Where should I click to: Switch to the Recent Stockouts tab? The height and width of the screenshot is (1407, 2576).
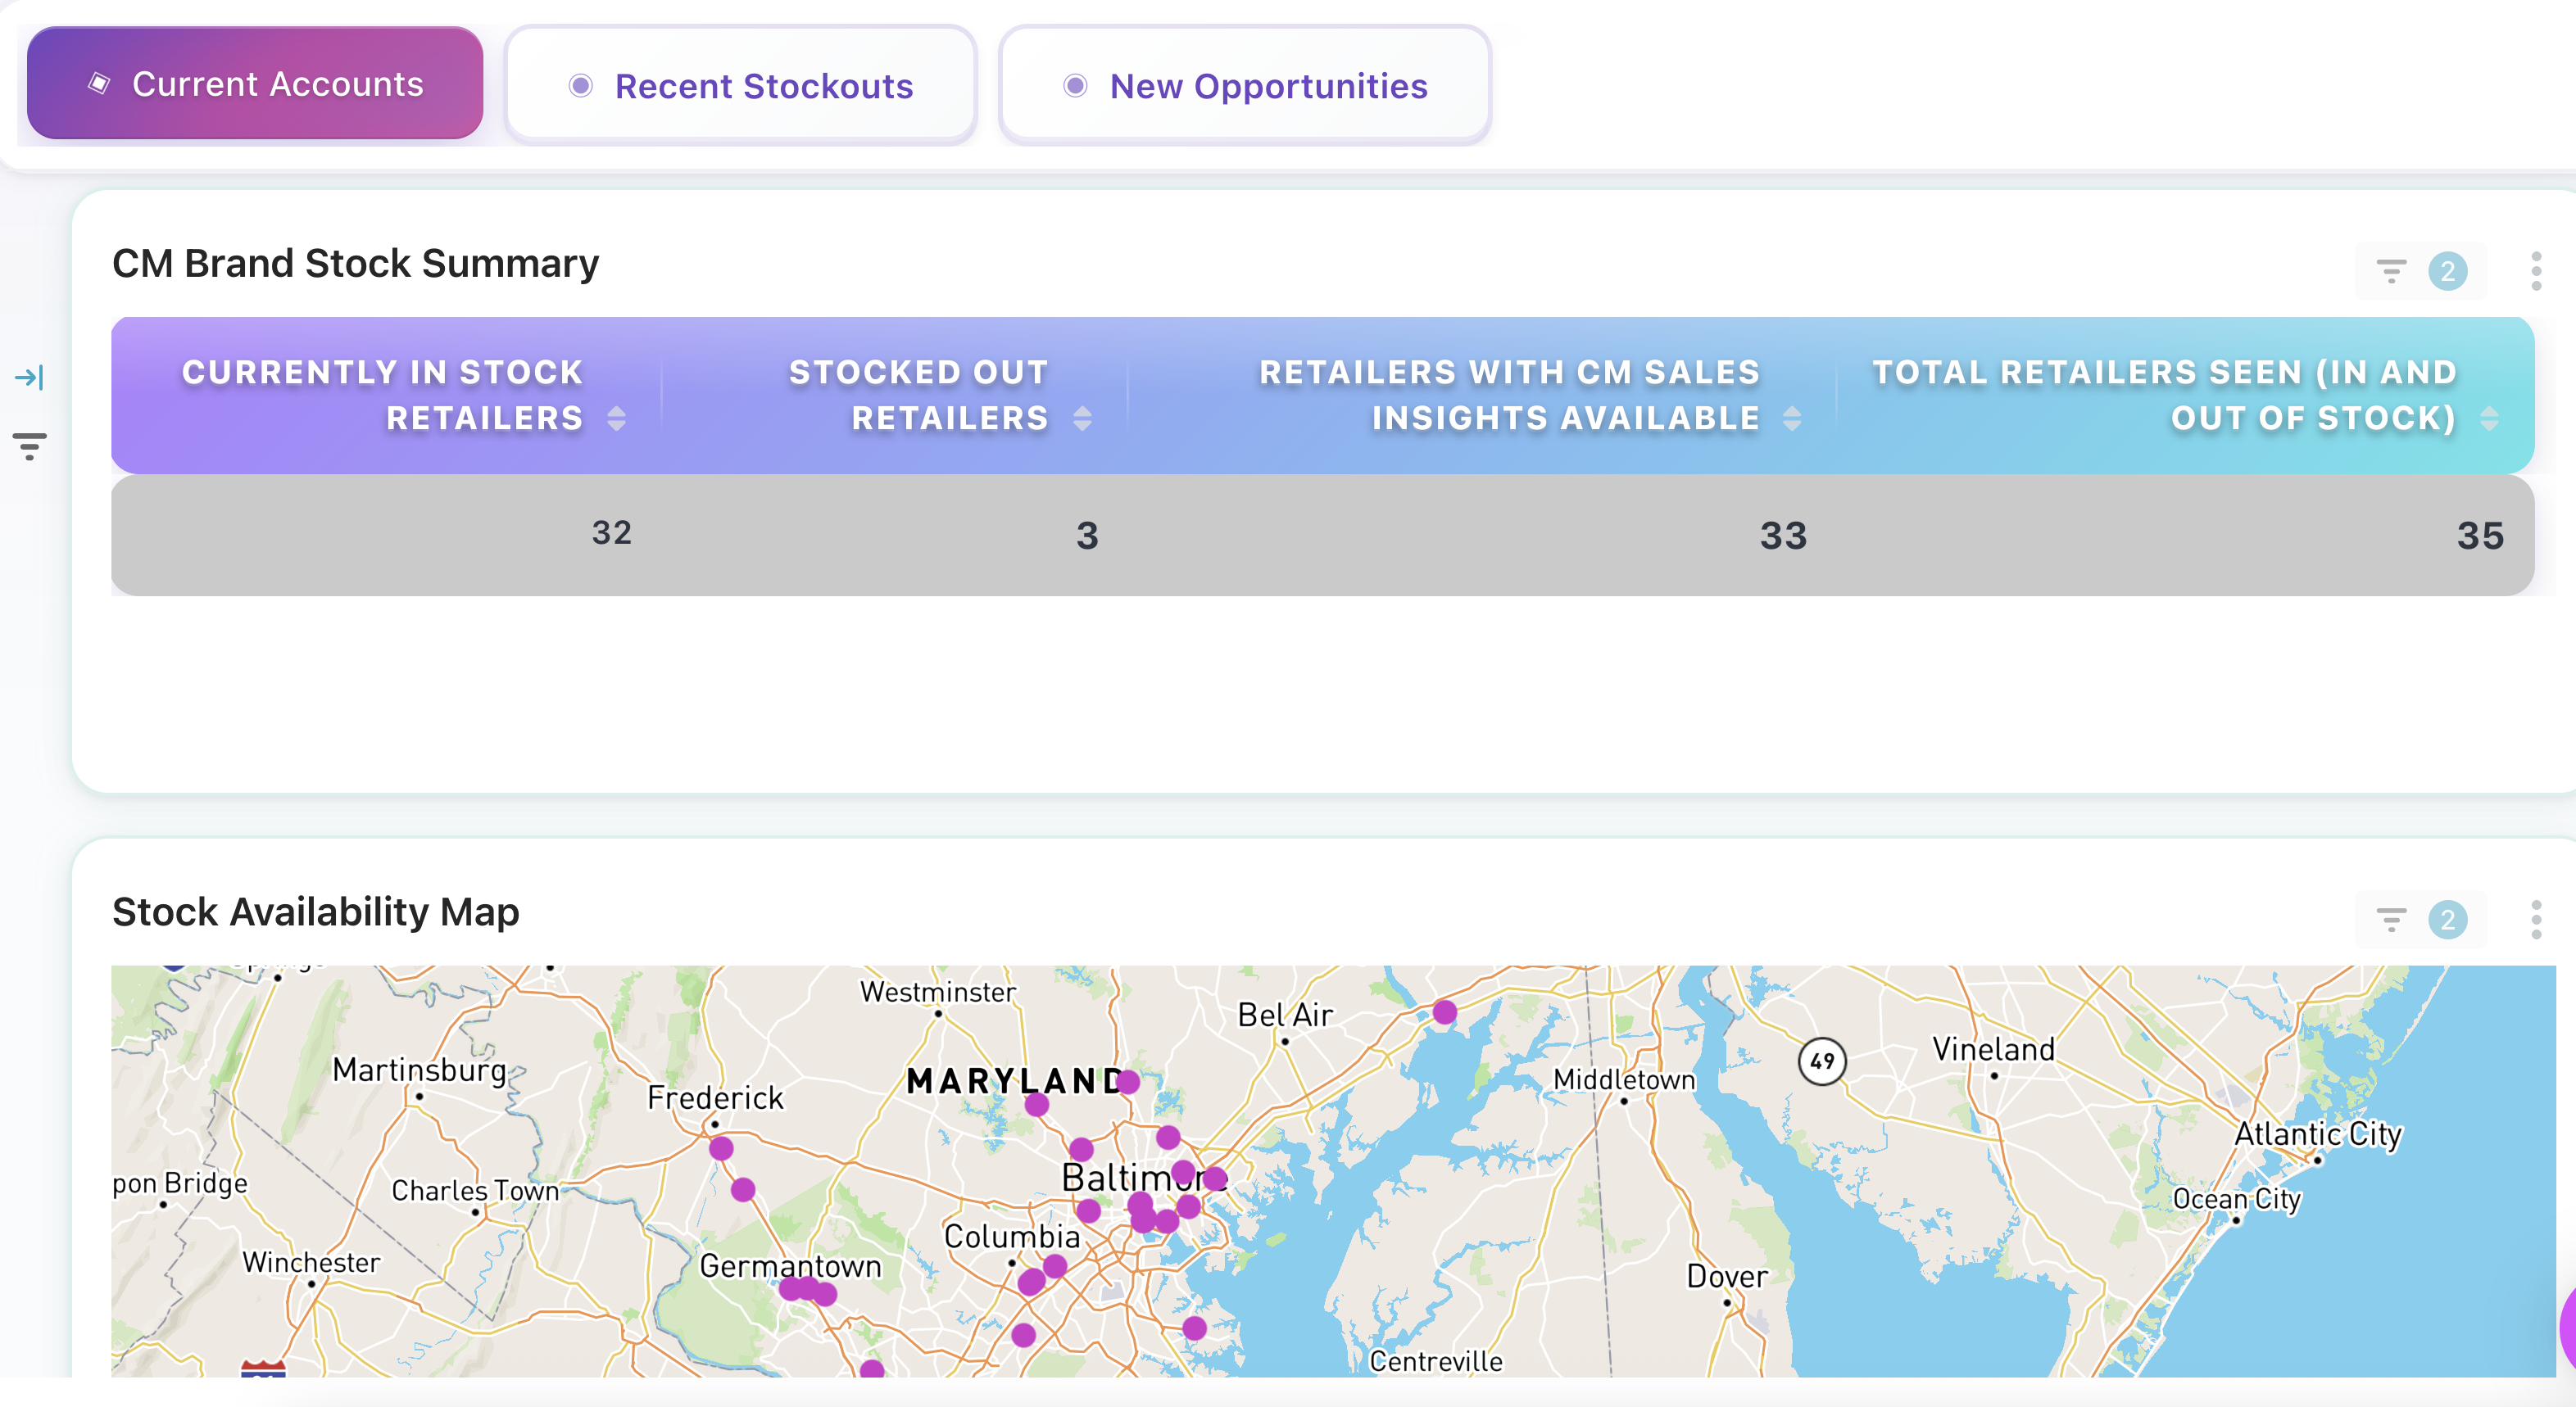click(740, 85)
